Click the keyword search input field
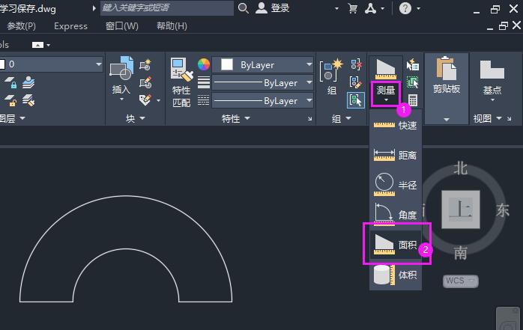 click(167, 8)
